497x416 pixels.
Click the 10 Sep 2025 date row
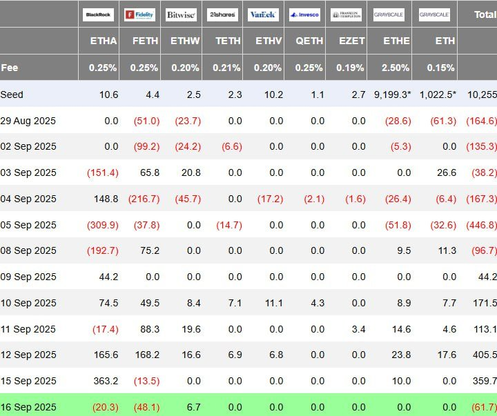tap(28, 303)
